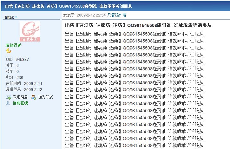Expand the dropdown arrow next to tntak
The image size is (230, 149).
tap(16, 17)
